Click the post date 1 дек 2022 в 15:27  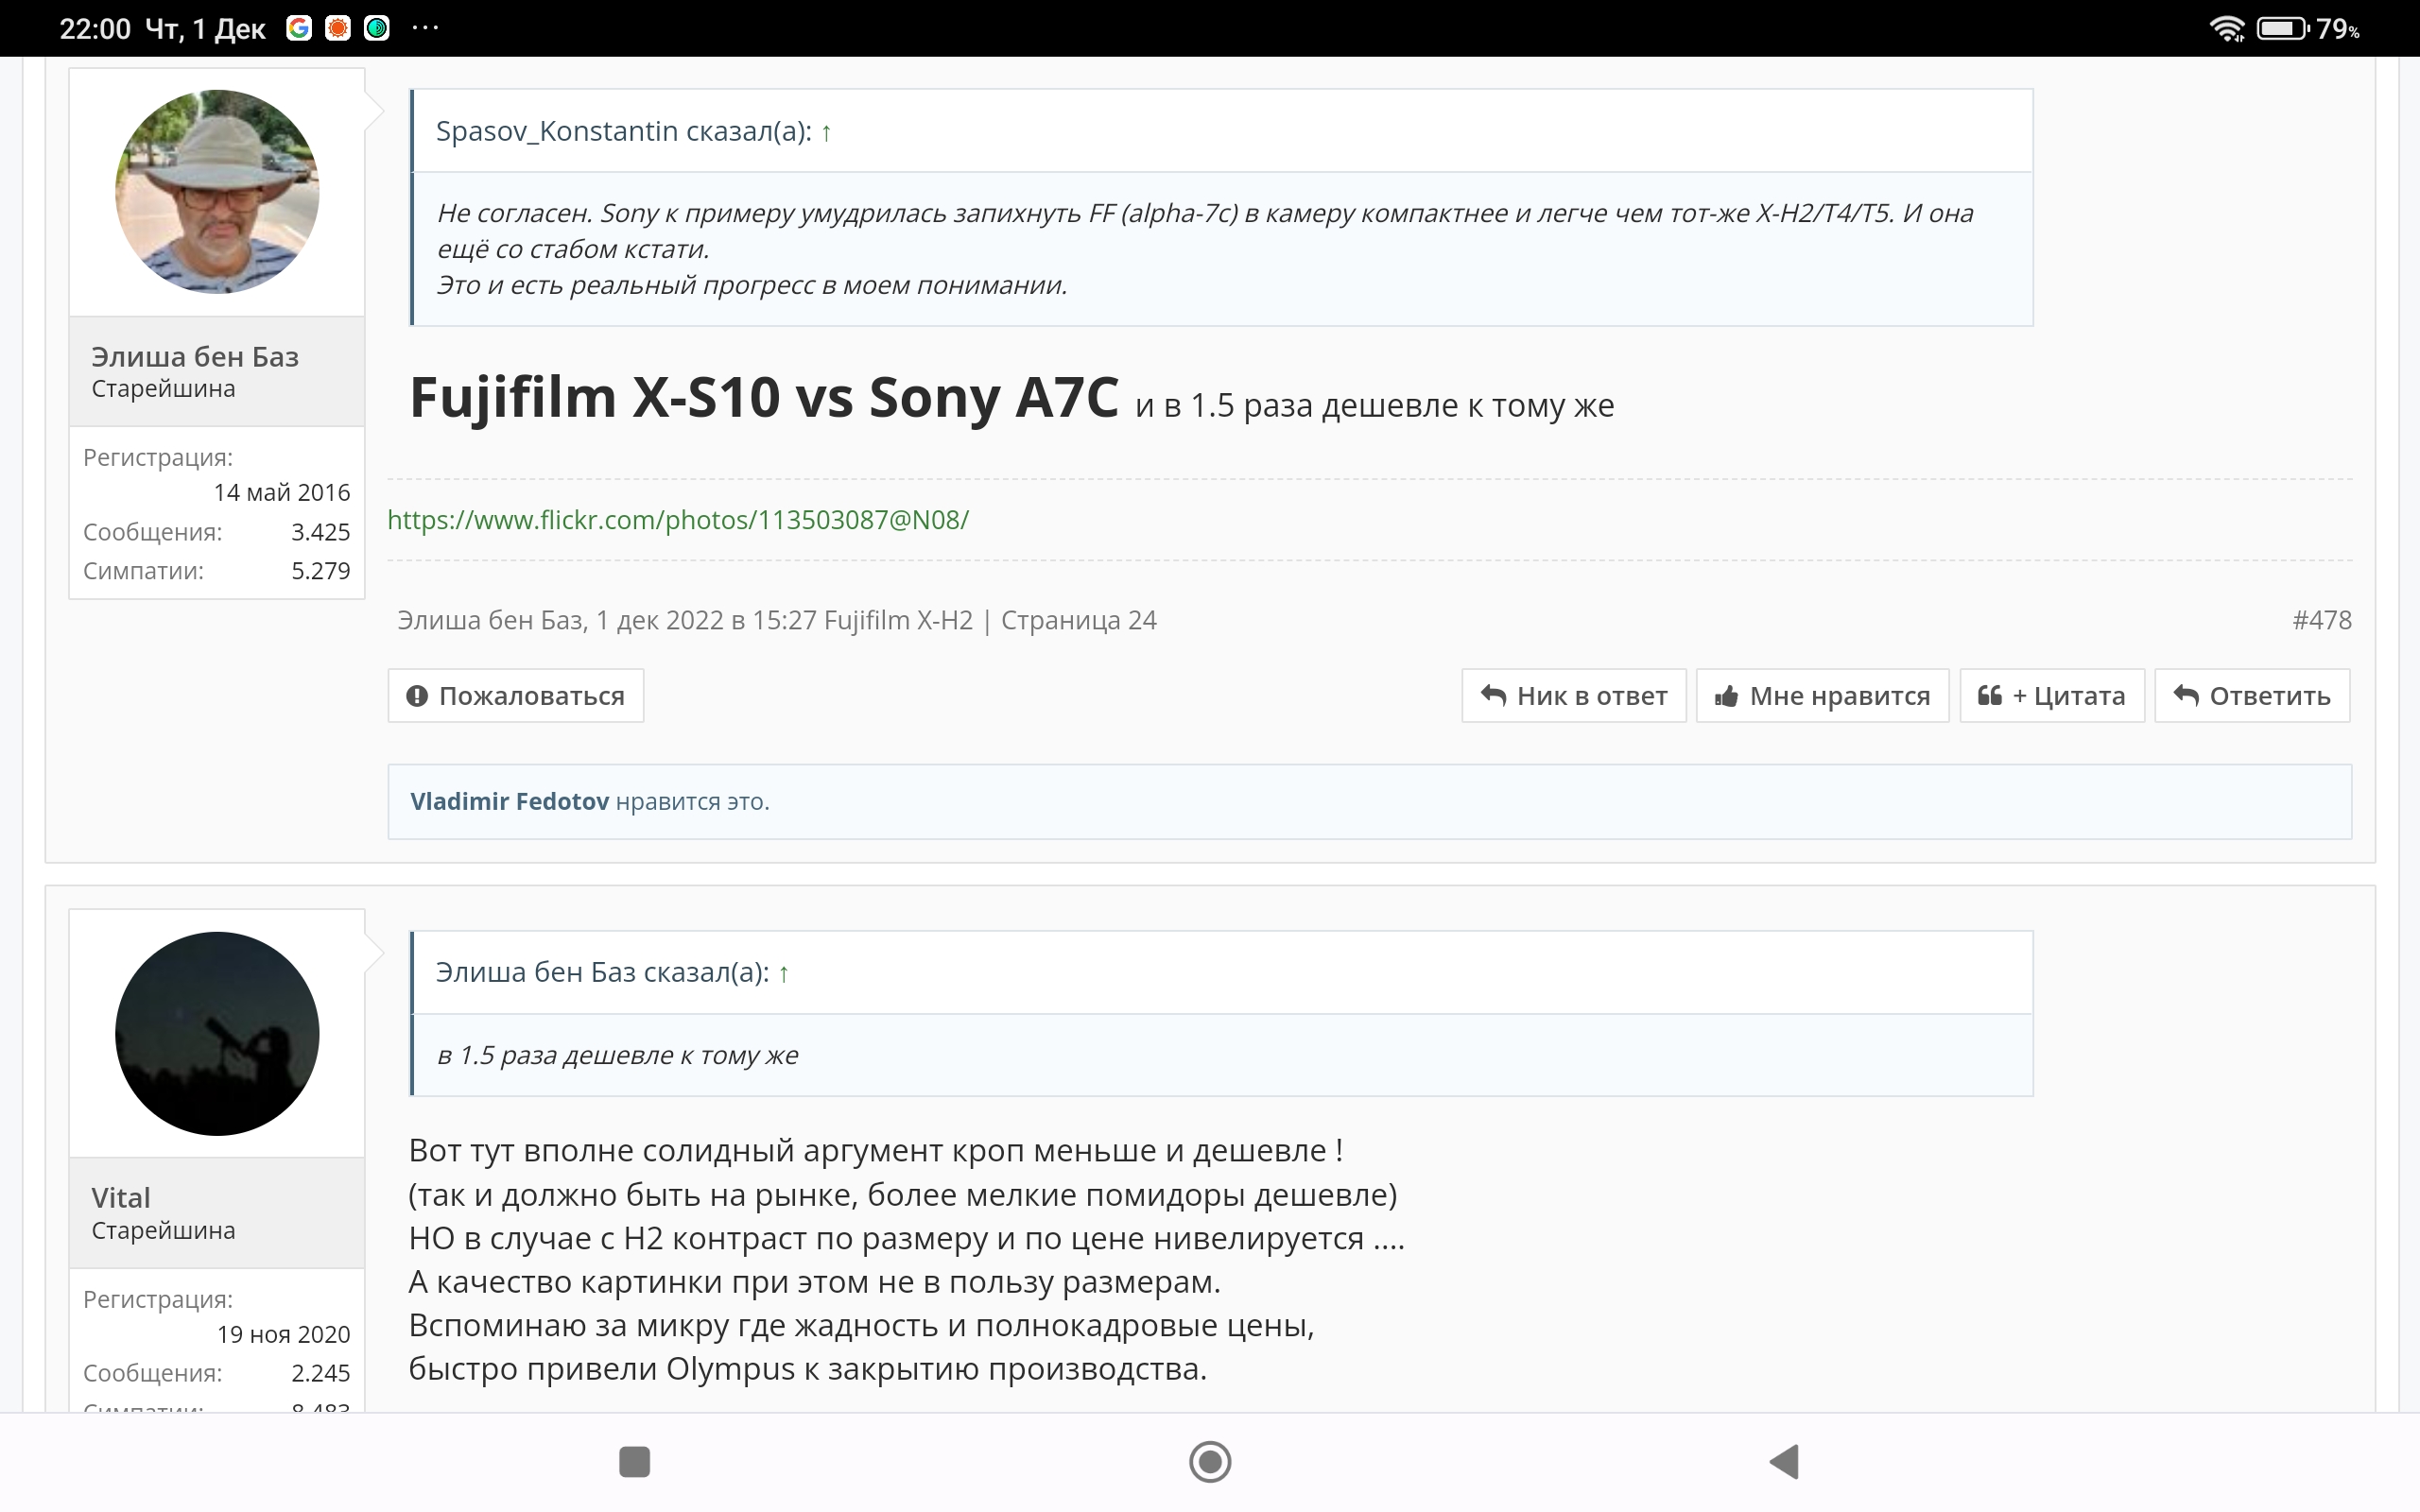(x=706, y=621)
